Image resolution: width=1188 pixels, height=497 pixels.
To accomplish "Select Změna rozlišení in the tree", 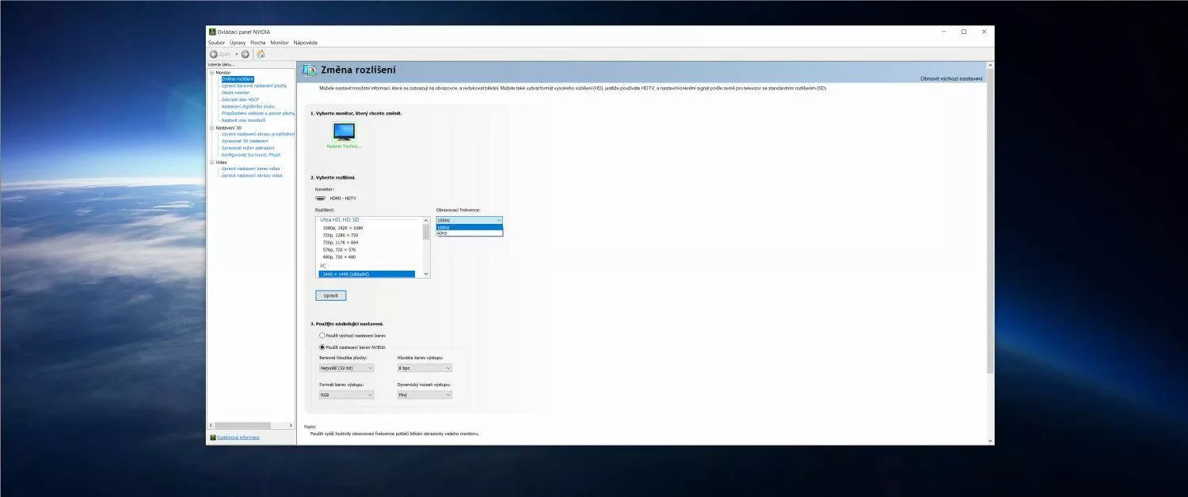I will 238,79.
